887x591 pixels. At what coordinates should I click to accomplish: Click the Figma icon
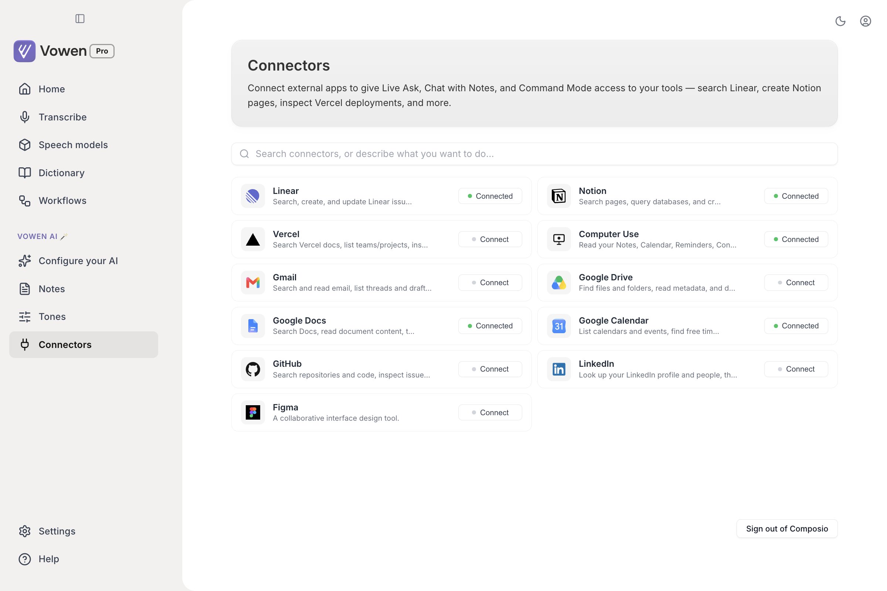tap(253, 412)
